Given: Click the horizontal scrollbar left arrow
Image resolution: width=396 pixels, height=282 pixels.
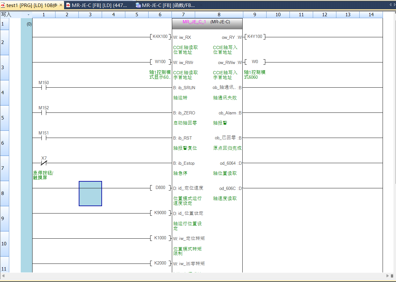Looking at the screenshot, I should (4, 276).
